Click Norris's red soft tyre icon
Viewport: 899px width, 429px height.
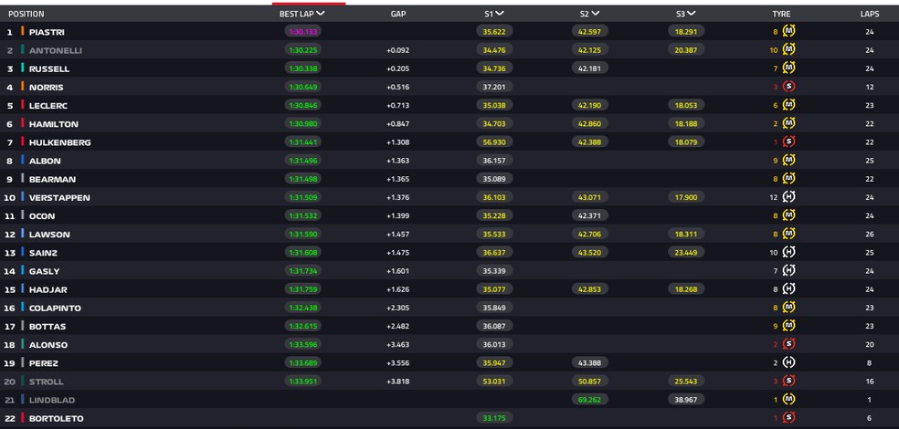click(x=789, y=87)
